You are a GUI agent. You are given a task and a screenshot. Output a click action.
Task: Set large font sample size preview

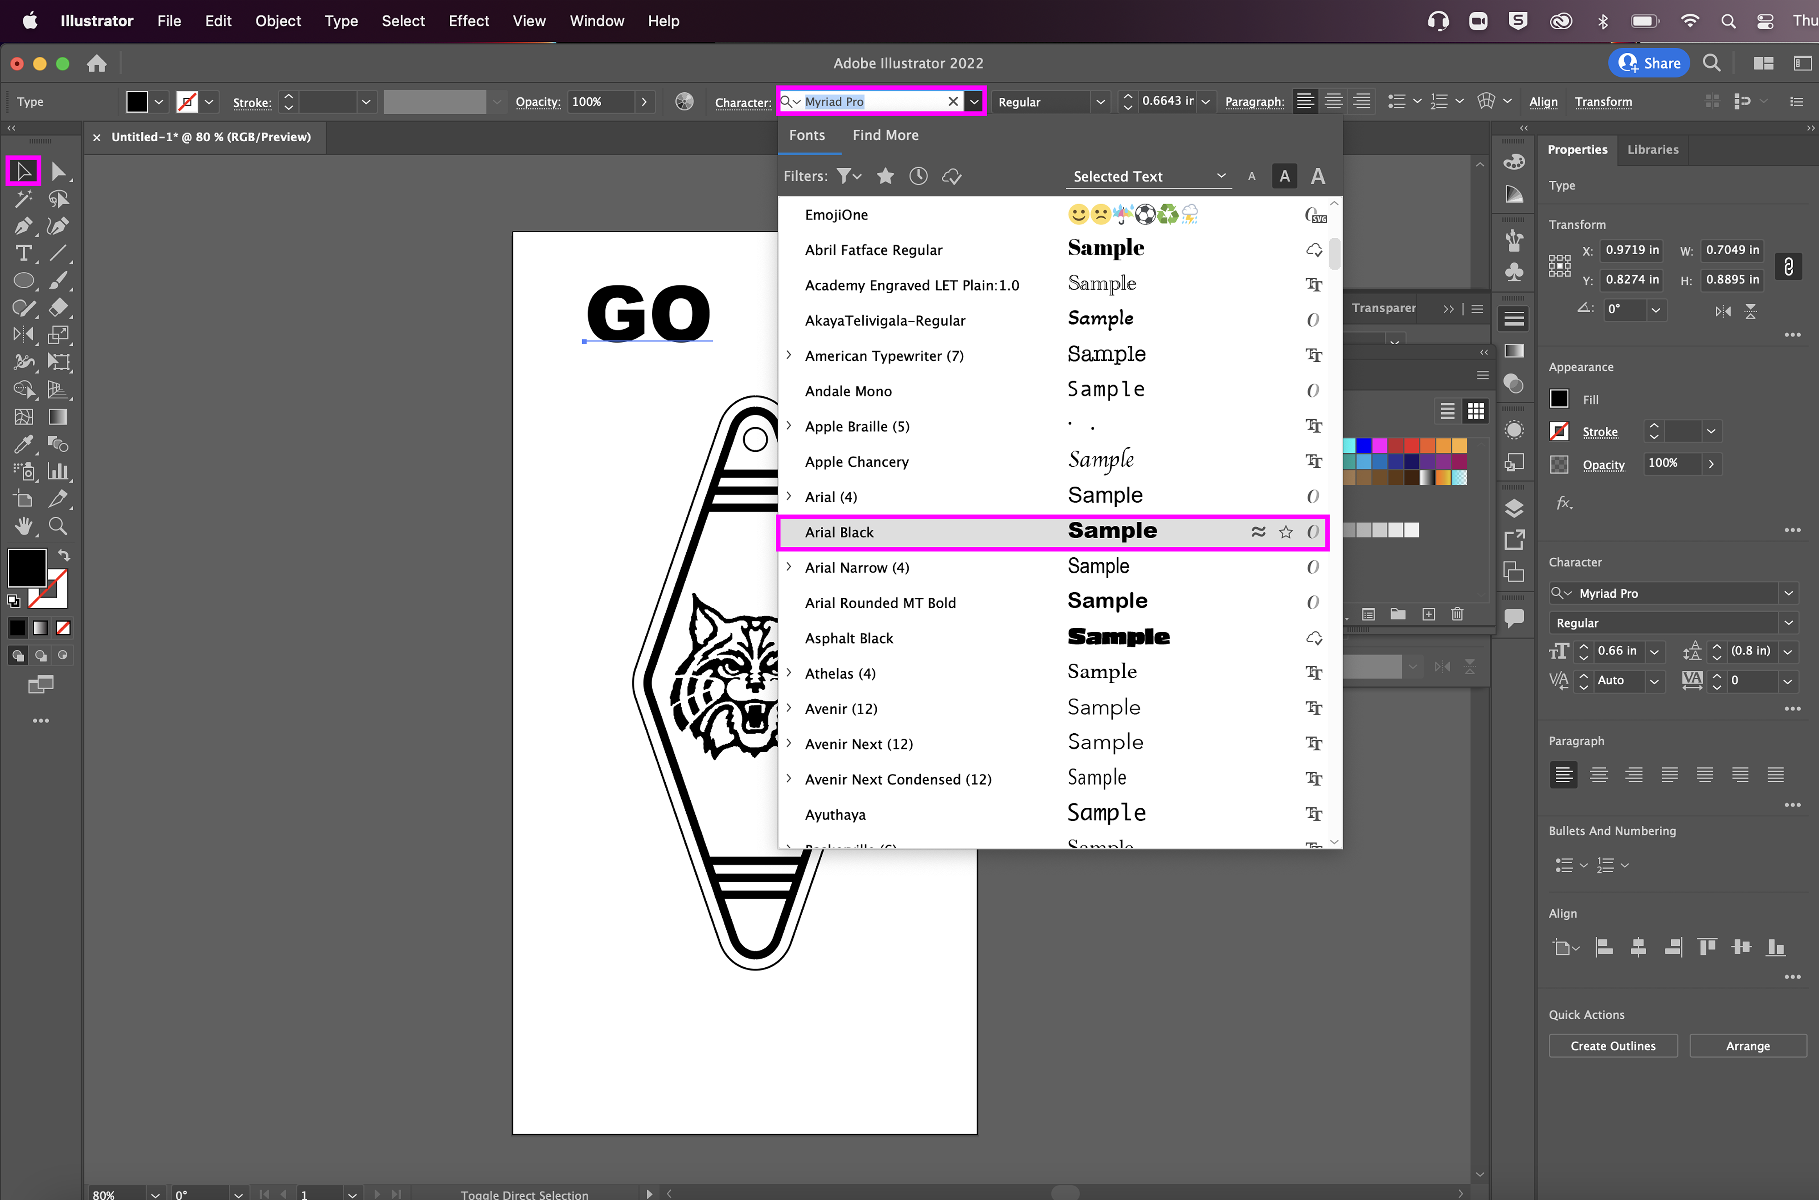click(1317, 176)
